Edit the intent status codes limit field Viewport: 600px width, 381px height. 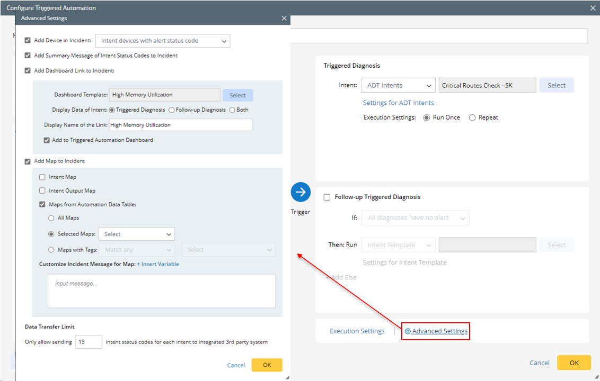click(x=89, y=342)
